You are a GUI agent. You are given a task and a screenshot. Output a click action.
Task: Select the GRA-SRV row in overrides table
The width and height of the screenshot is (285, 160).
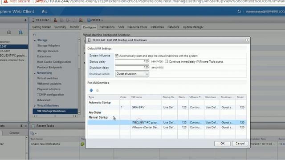167,108
